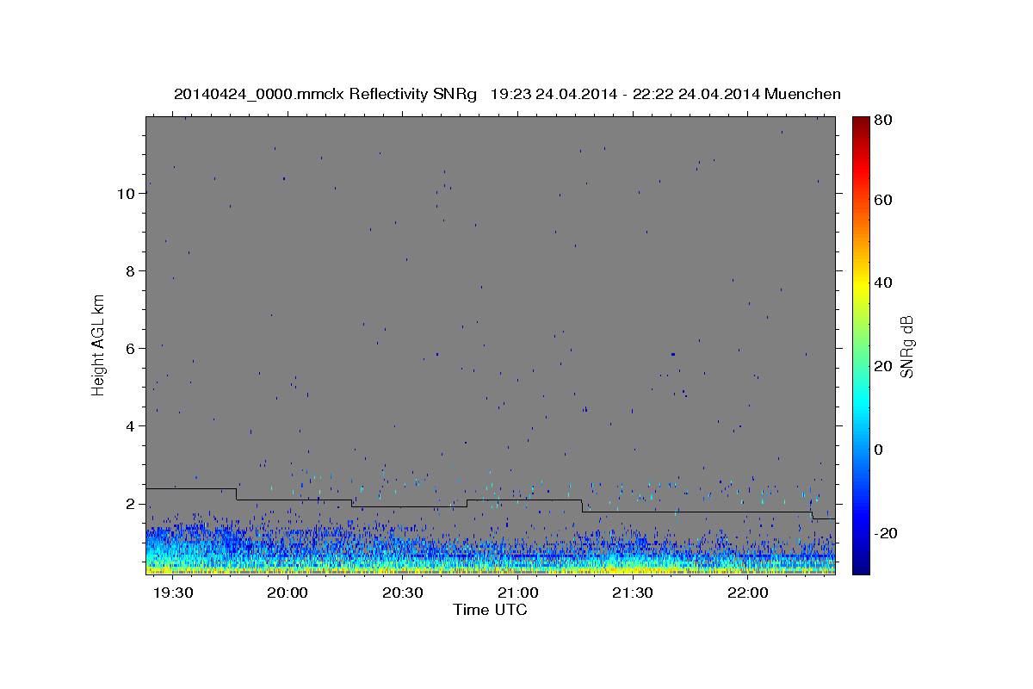Screen dimensions: 1033x689
Task: Click the 21:00 time tick label
Action: (518, 594)
